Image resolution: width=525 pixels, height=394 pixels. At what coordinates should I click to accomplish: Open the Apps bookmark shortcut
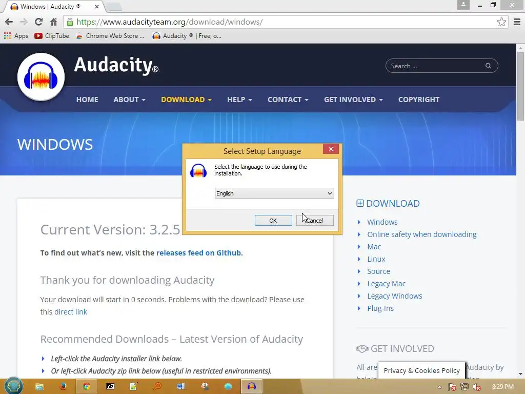pyautogui.click(x=16, y=36)
